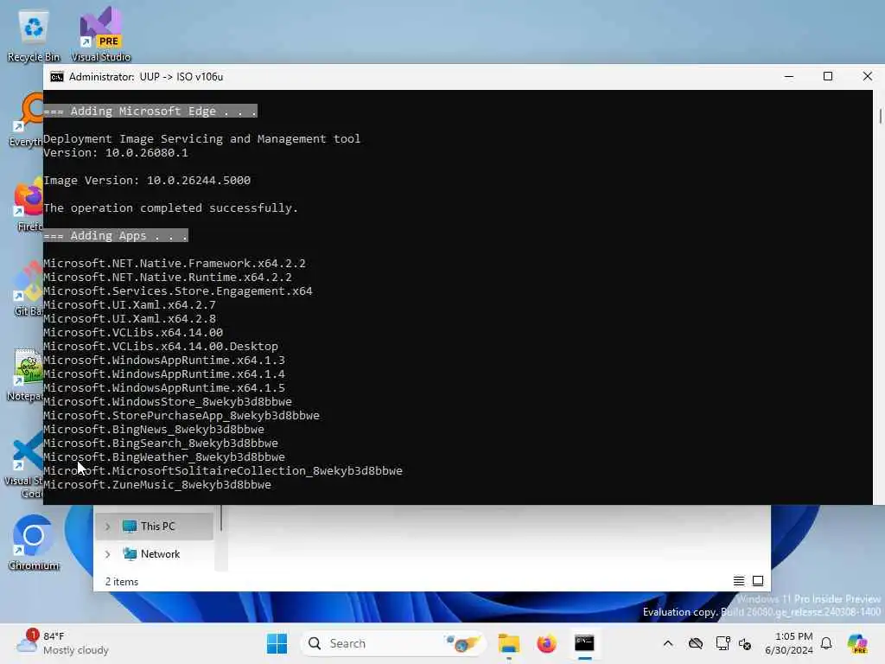The height and width of the screenshot is (664, 885).
Task: Open the Notepad++ desktop shortcut
Action: pyautogui.click(x=25, y=374)
